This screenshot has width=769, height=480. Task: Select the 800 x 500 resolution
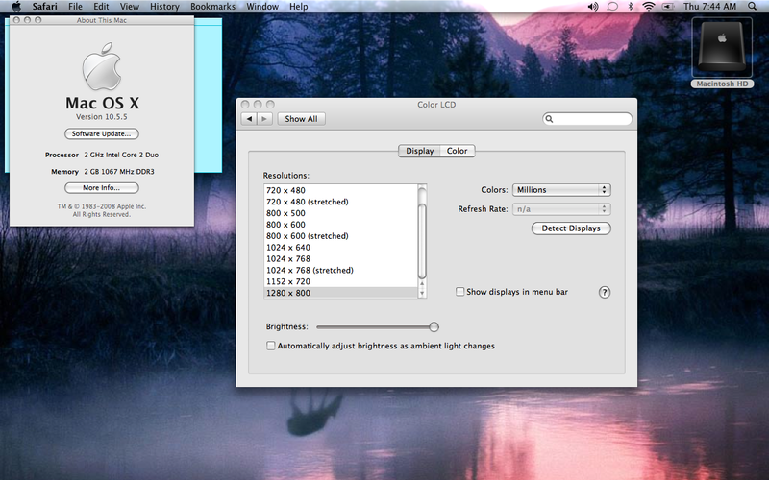point(340,213)
